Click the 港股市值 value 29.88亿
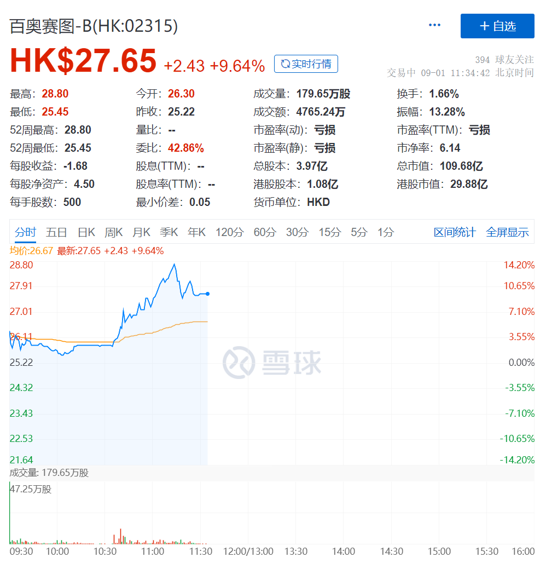The image size is (546, 563). tap(469, 184)
